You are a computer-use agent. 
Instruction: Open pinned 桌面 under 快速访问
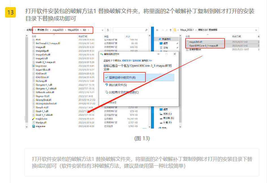165,43
